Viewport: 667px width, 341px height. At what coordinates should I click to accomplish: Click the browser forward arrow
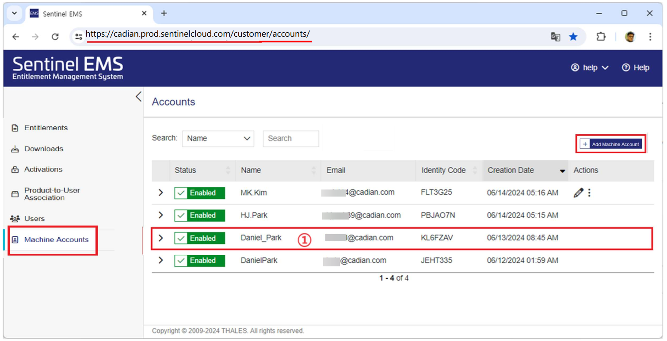[x=35, y=37]
